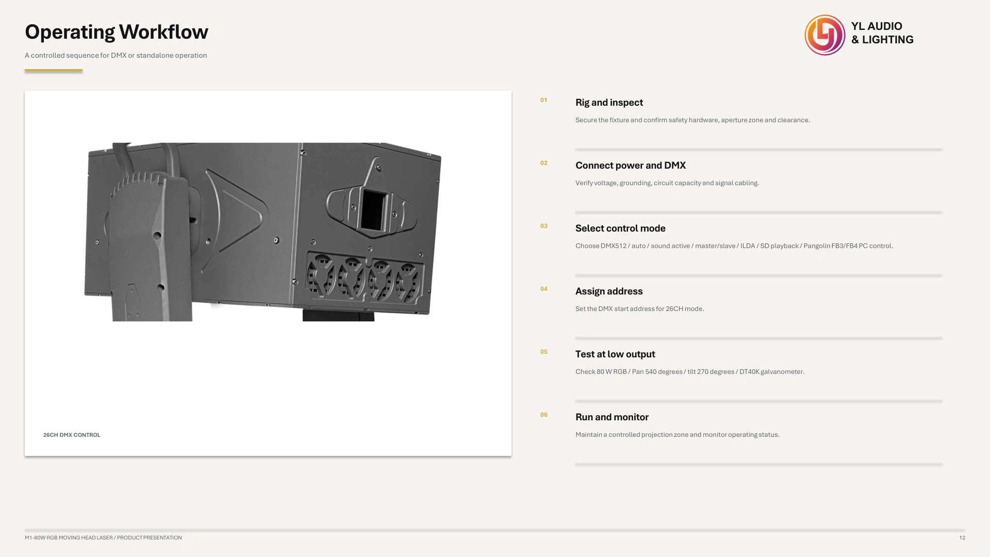Select text 'Maintain a controlled projection zone'
This screenshot has height=557, width=990.
point(632,435)
